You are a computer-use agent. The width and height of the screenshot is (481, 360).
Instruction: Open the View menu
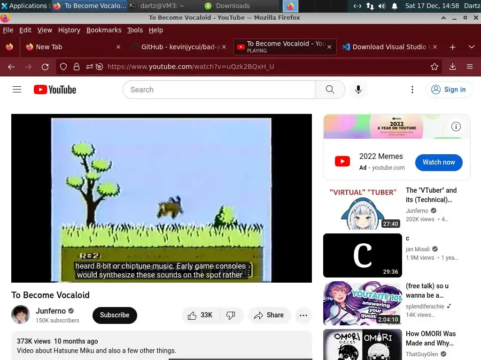point(45,30)
